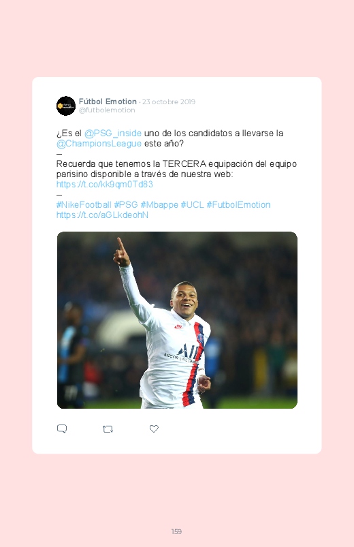The height and width of the screenshot is (547, 354).
Task: Open the @PSG_inside mention
Action: [112, 134]
